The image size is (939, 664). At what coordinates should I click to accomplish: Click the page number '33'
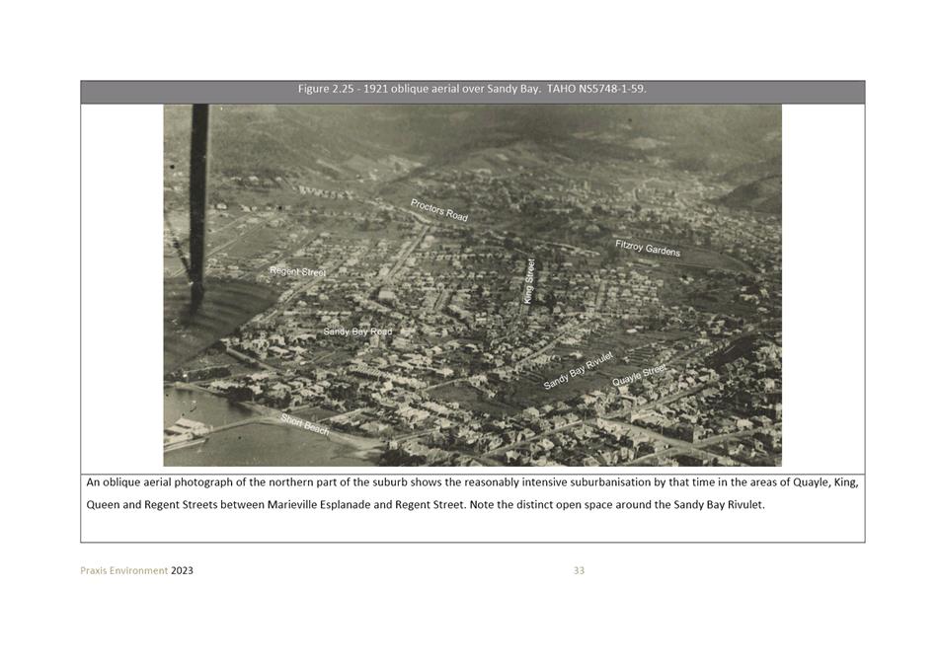coord(579,570)
